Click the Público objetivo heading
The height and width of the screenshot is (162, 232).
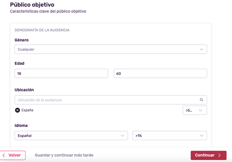pos(32,5)
